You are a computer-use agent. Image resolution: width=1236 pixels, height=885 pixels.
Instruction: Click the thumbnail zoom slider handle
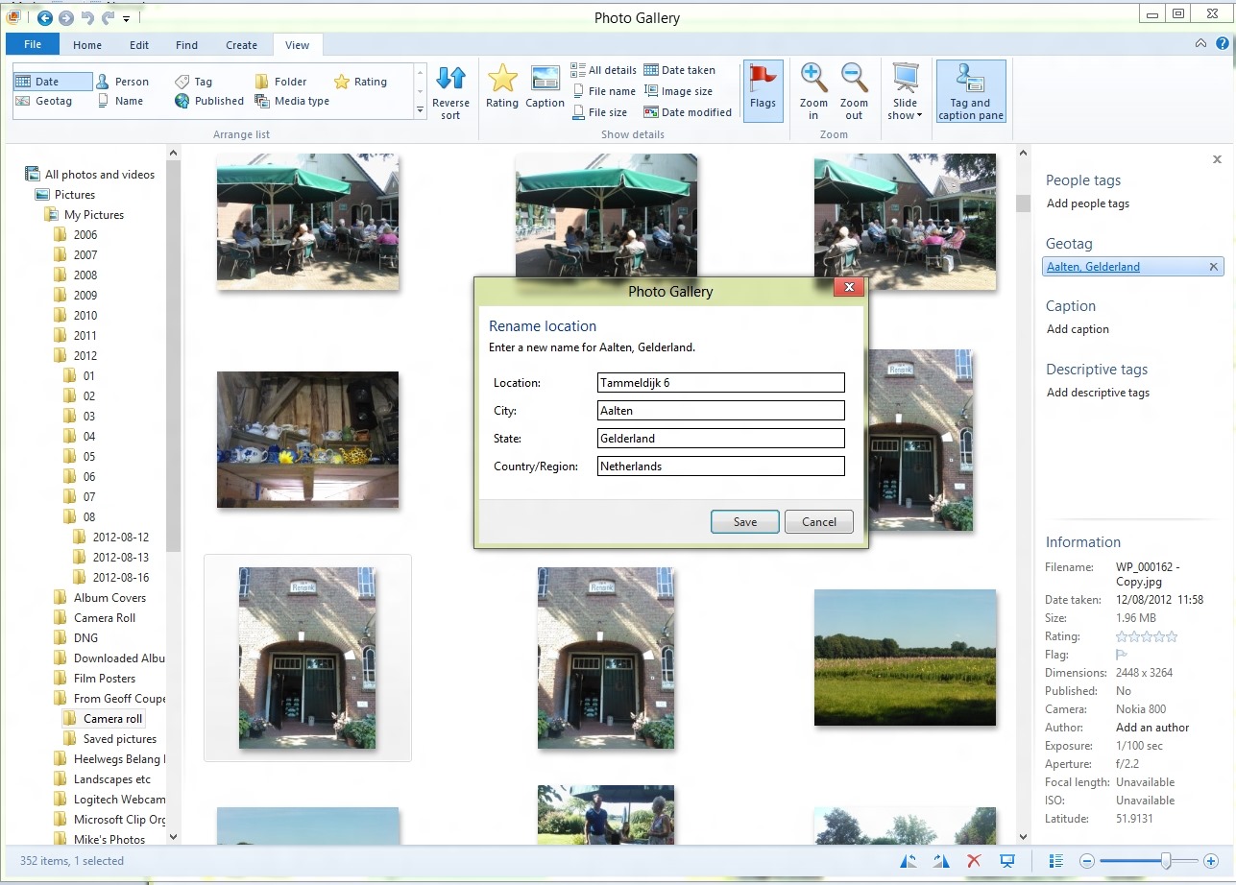(1165, 861)
